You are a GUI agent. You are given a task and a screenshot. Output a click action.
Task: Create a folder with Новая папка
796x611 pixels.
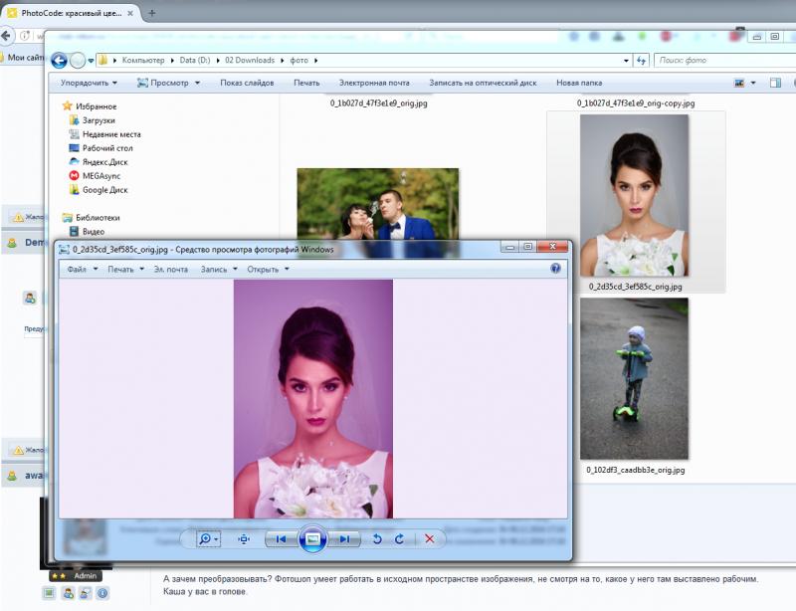pyautogui.click(x=579, y=83)
